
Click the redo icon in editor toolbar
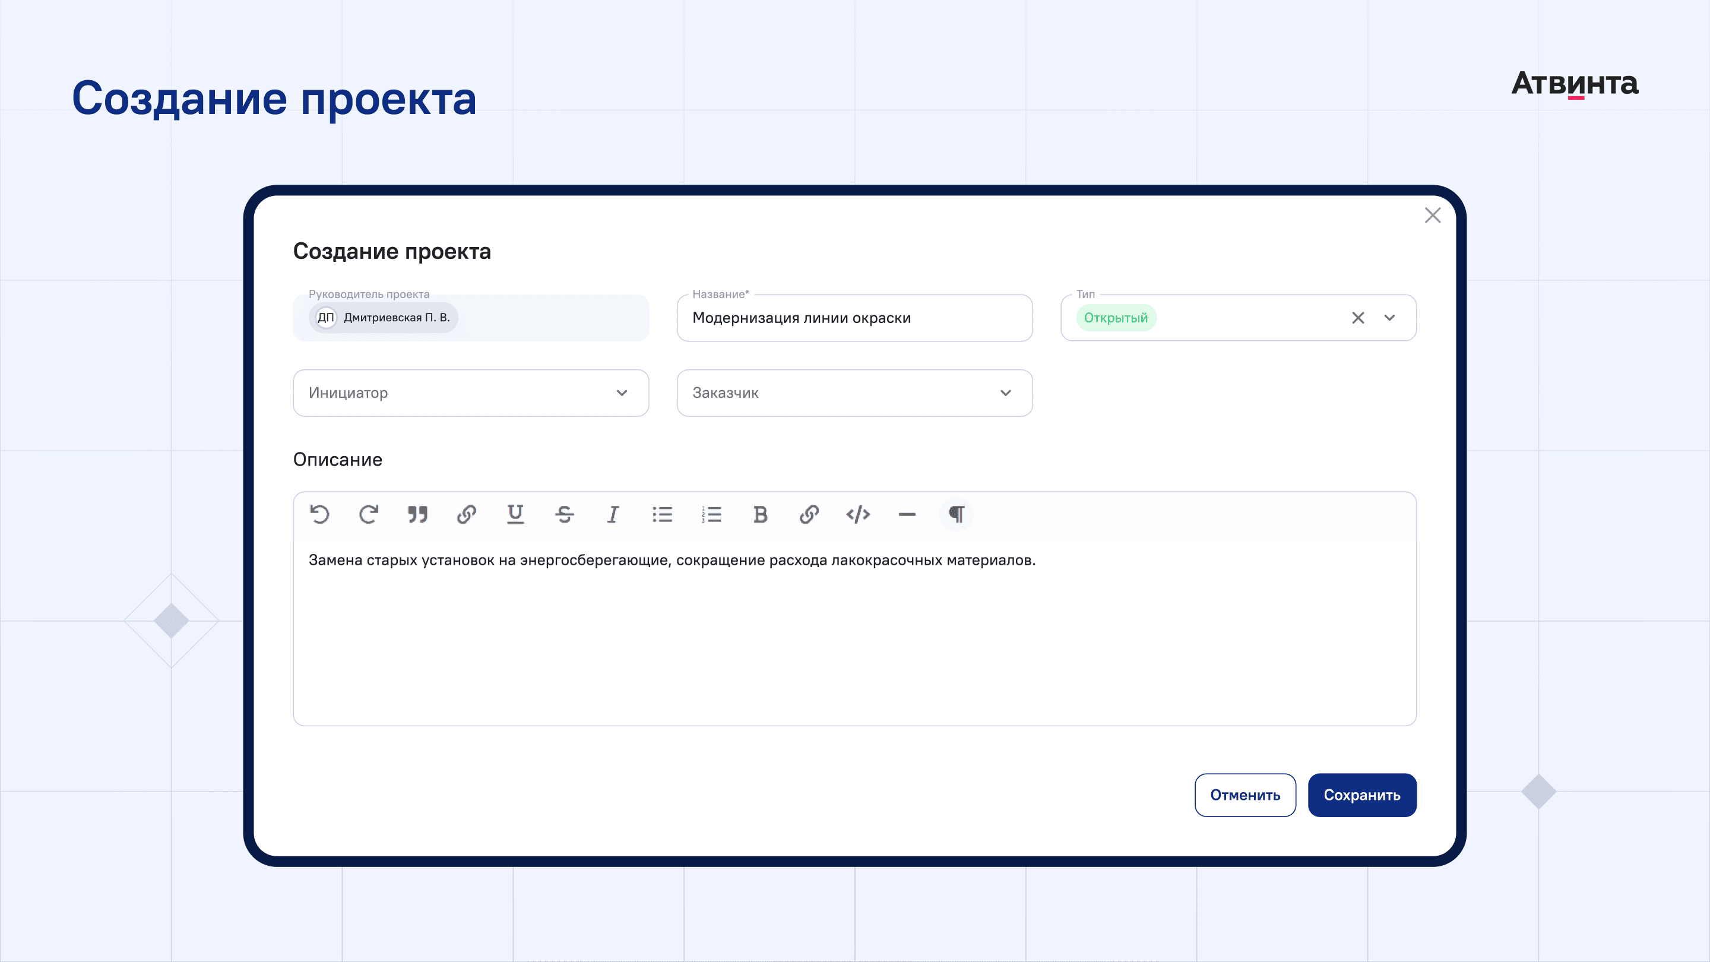tap(368, 514)
